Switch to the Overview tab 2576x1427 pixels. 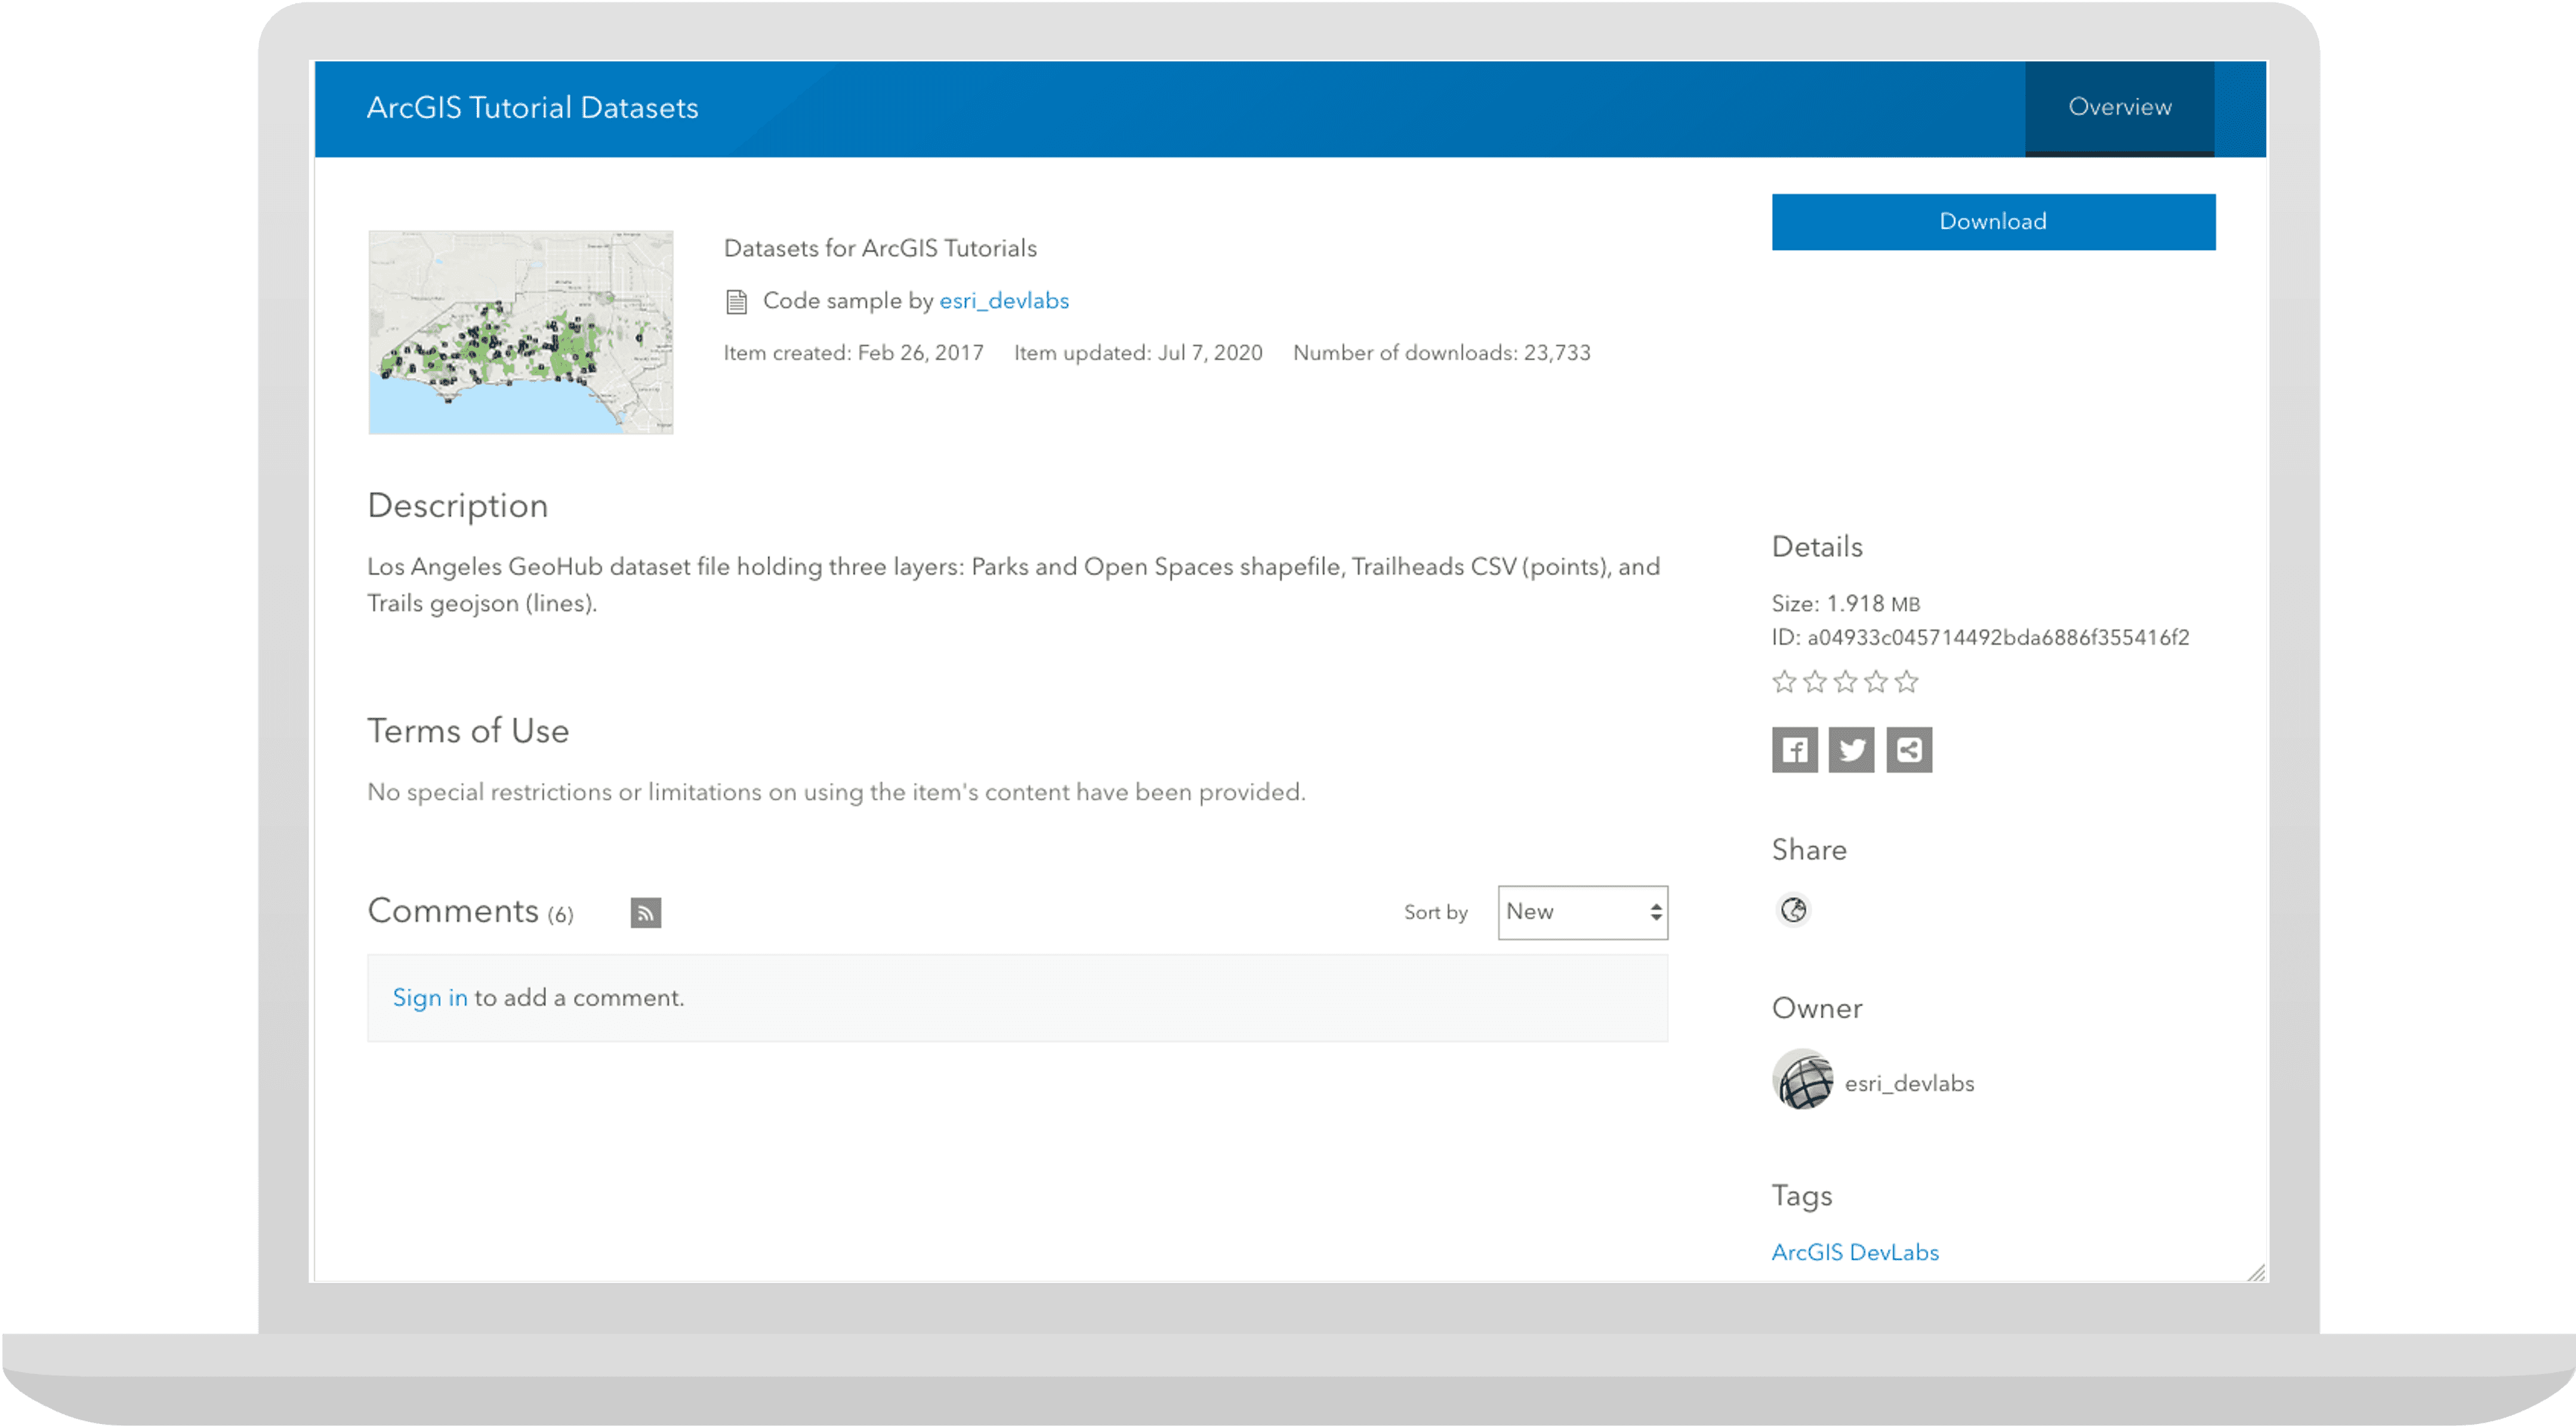tap(2119, 107)
